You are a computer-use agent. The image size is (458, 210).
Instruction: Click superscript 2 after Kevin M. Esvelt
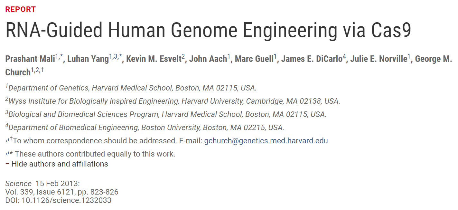click(x=183, y=57)
